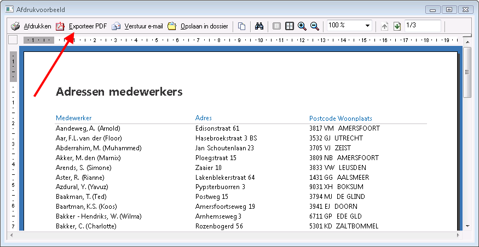Screen dimensions: 479x247
Task: Click the Opslaan in dossier folder icon
Action: coord(172,27)
